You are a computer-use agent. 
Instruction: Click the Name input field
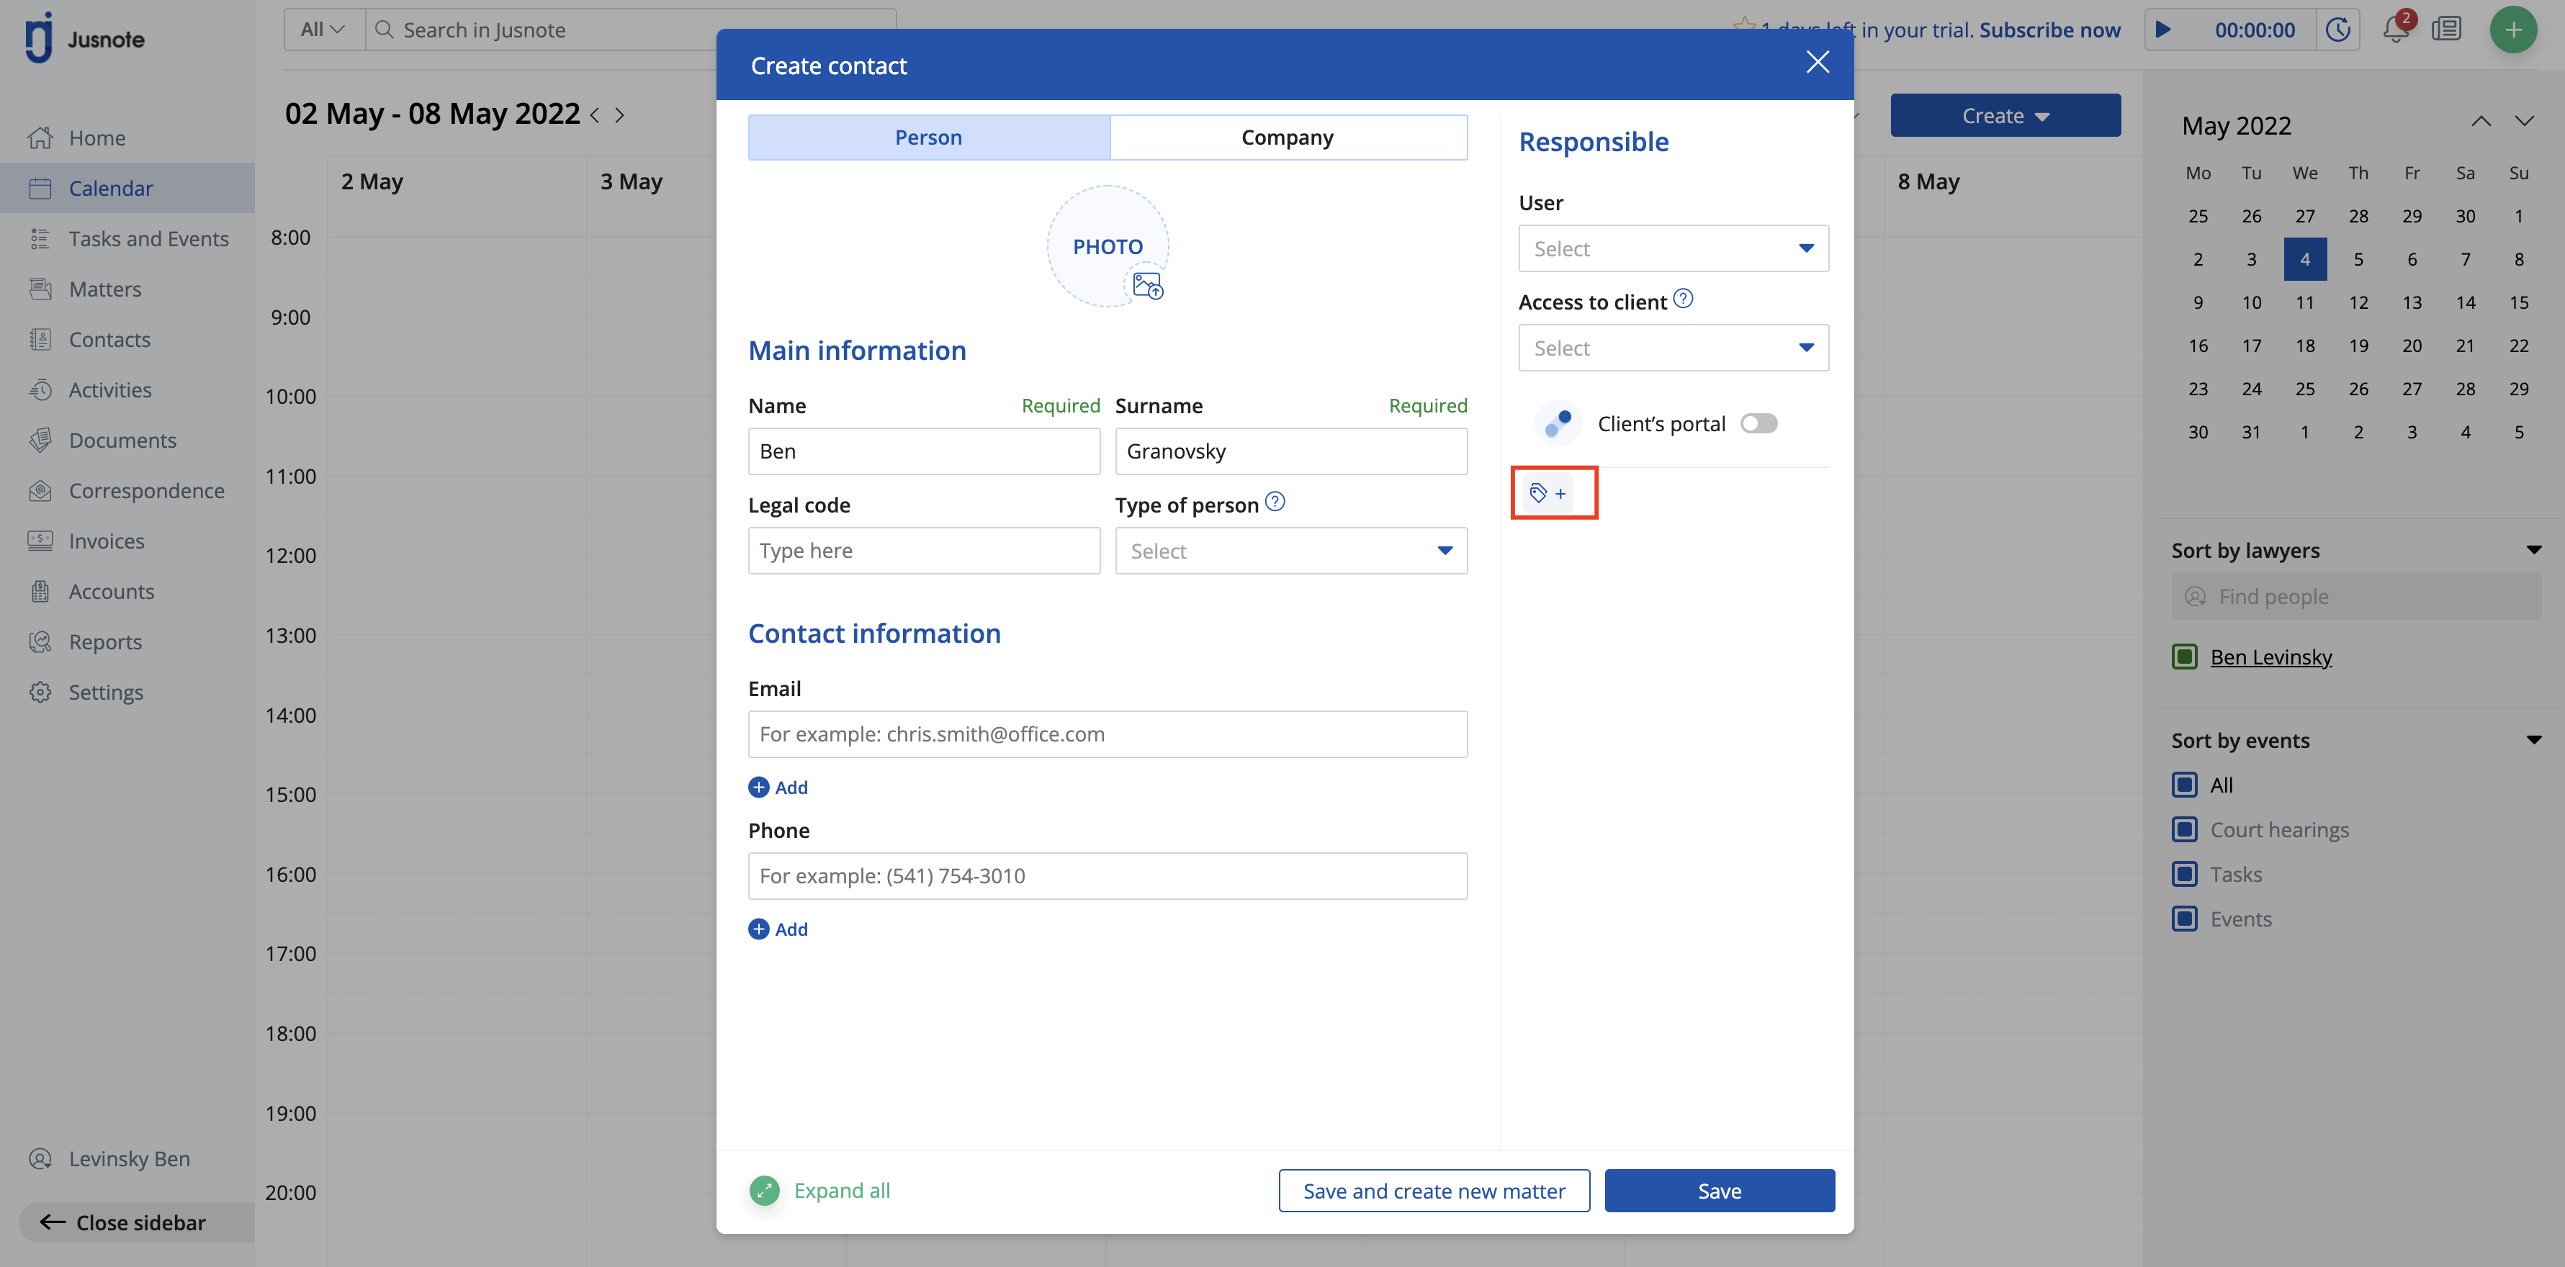924,451
